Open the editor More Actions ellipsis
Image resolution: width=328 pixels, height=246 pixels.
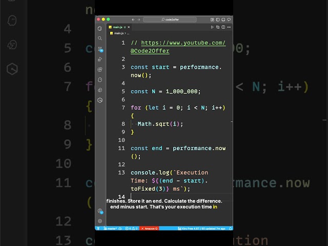(229, 27)
